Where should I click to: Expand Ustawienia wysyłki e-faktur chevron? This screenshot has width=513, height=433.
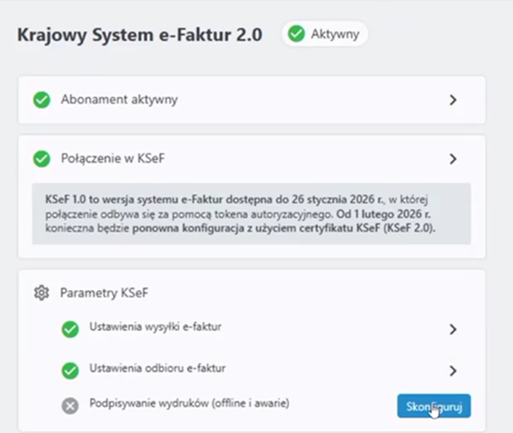[453, 329]
